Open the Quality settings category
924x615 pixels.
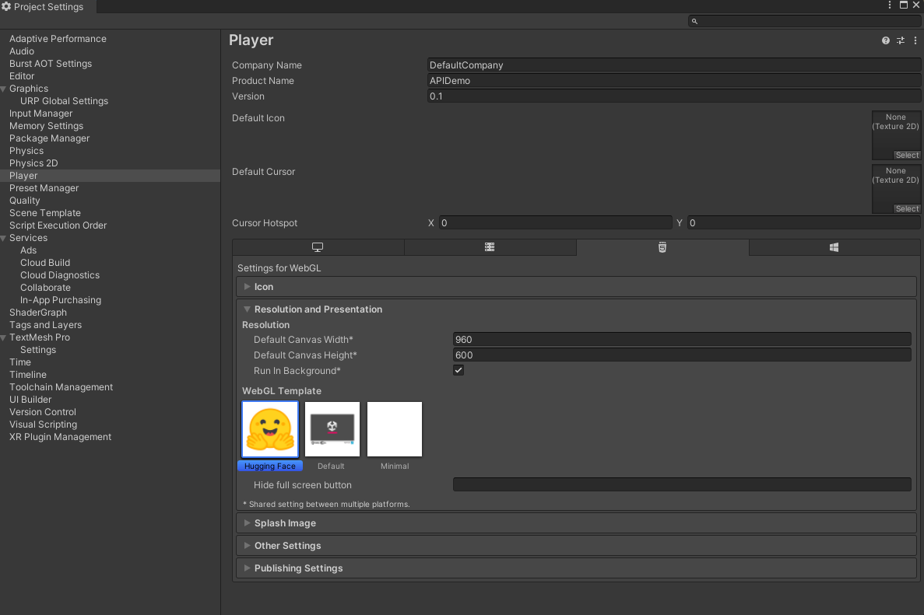25,201
